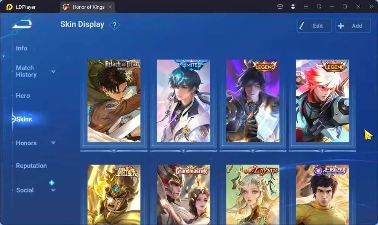Image resolution: width=378 pixels, height=225 pixels.
Task: Open the LDPlayer hamburger menu
Action: (306, 6)
